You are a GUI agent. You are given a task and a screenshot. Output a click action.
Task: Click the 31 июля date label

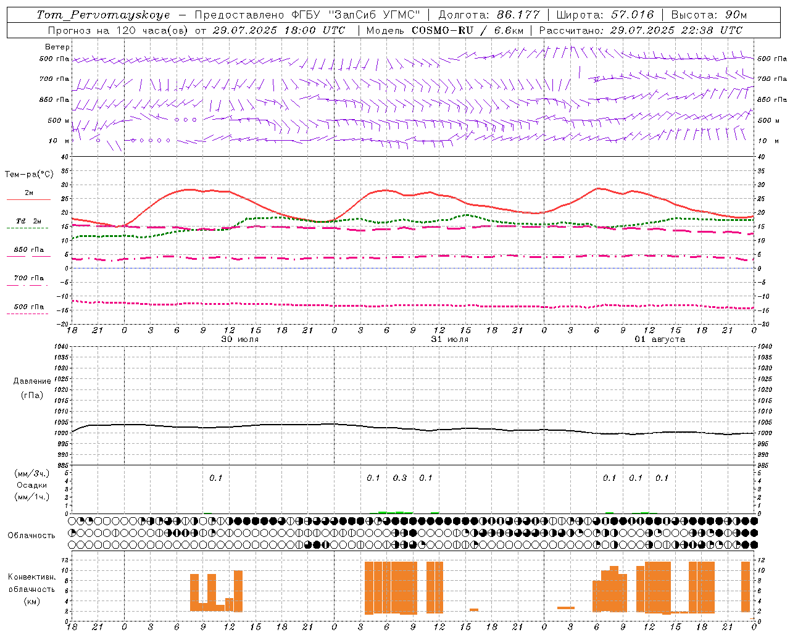(x=450, y=339)
